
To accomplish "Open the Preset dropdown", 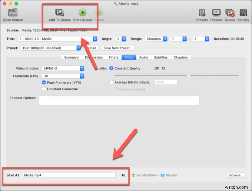I will point(51,48).
